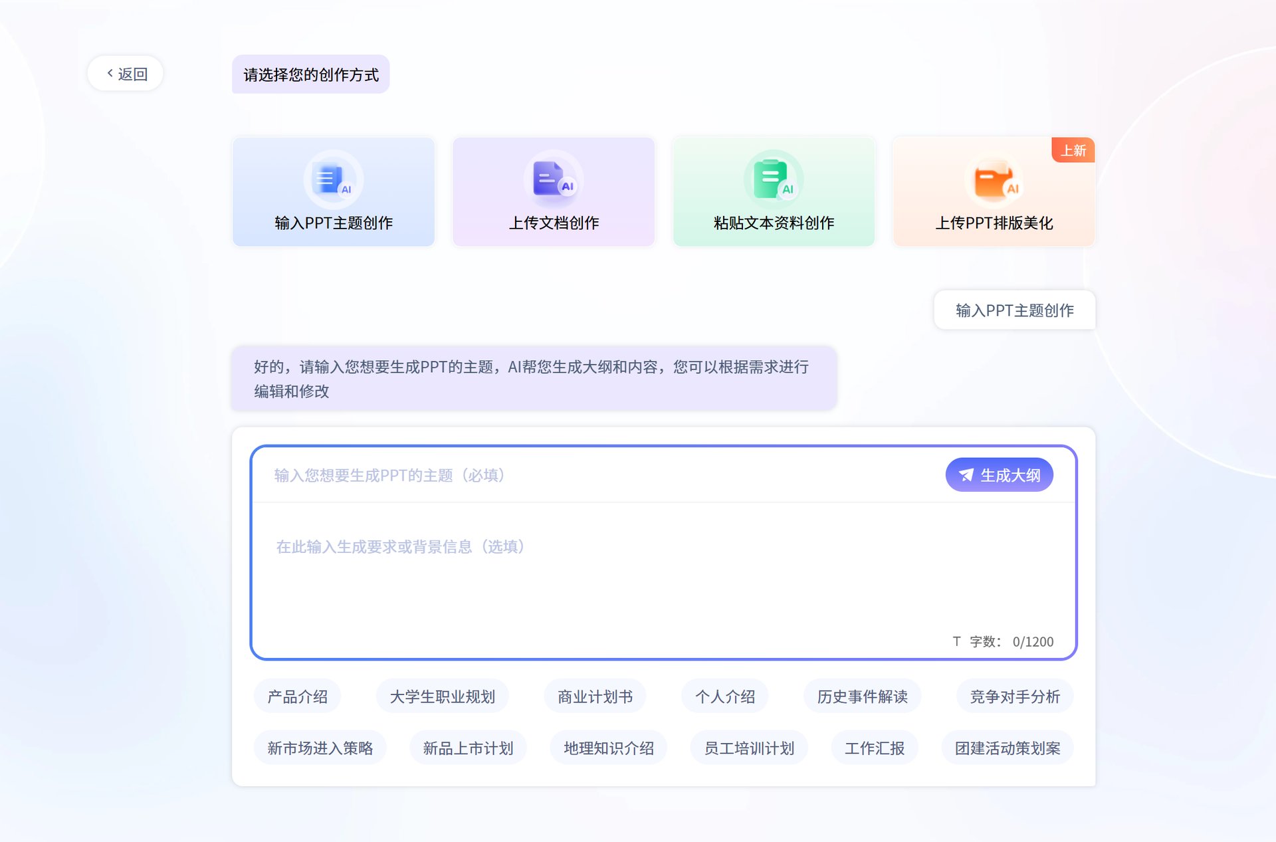Pick the 商业计划书 topic chip
1276x842 pixels.
595,696
